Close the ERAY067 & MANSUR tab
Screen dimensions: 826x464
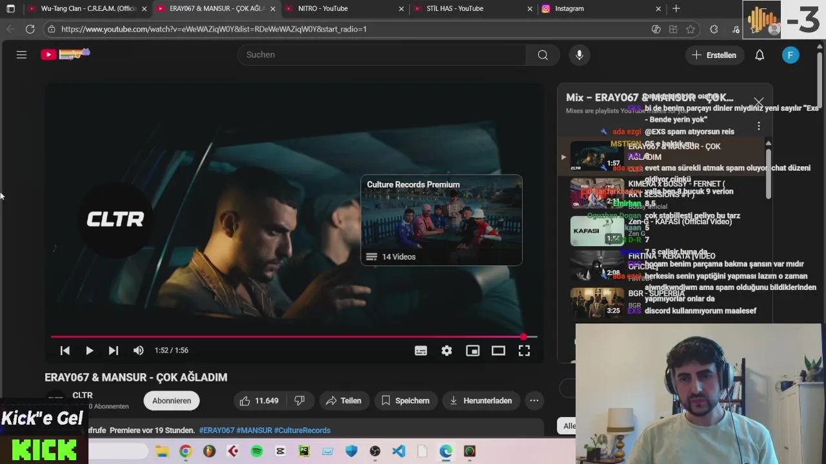(x=273, y=9)
